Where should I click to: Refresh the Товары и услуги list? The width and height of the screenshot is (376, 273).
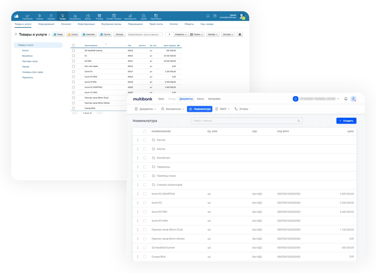point(49,35)
